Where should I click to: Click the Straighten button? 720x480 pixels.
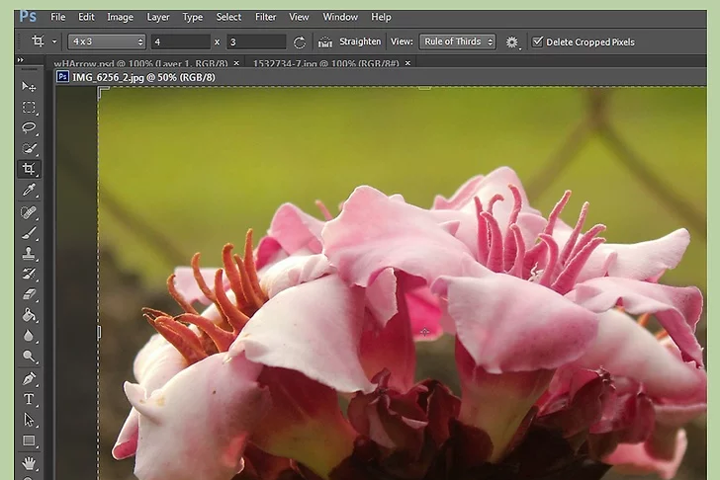pos(350,41)
